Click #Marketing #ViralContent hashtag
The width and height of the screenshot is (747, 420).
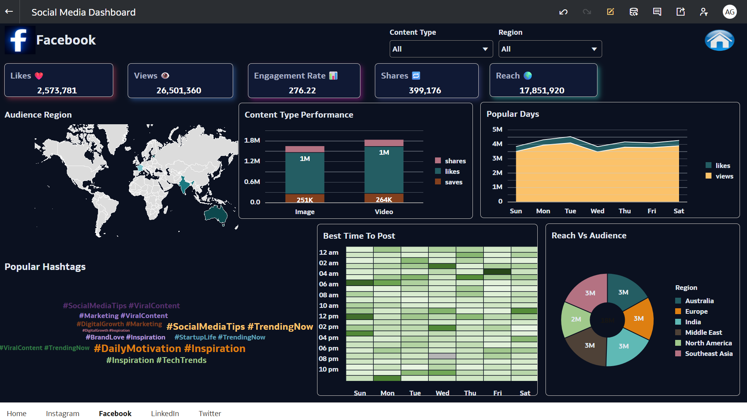(x=123, y=315)
